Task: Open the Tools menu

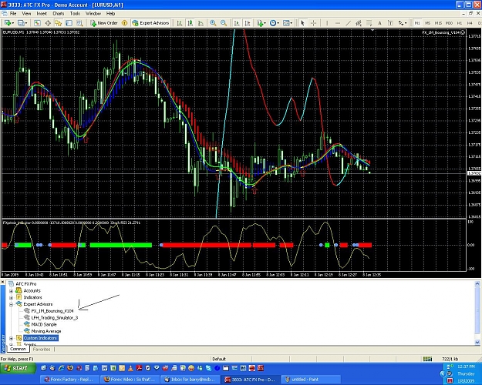Action: click(75, 14)
